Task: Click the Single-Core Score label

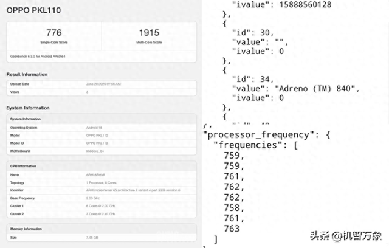Action: [54, 43]
